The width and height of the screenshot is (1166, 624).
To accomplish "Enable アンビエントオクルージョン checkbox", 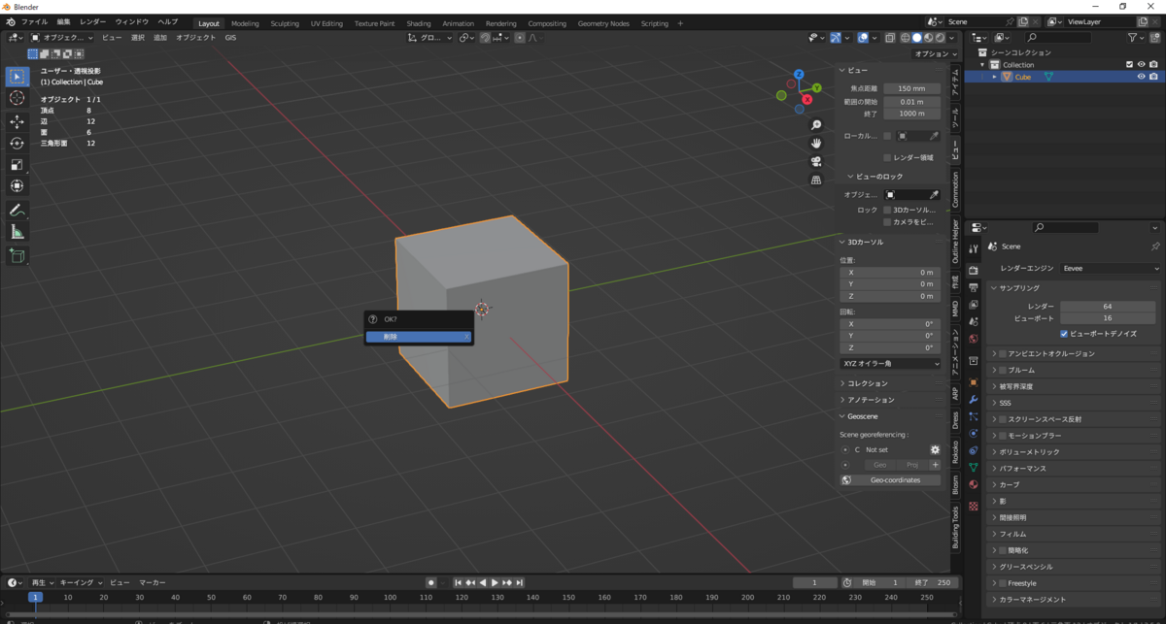I will pyautogui.click(x=1003, y=353).
